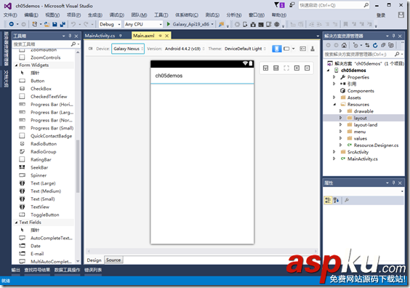The height and width of the screenshot is (288, 410).
Task: Select the RadioGroup widget in toolbox
Action: click(44, 152)
